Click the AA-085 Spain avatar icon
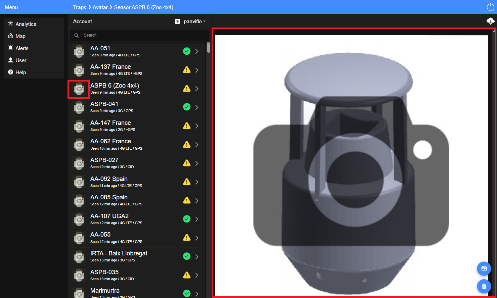497x298 pixels. (x=79, y=201)
